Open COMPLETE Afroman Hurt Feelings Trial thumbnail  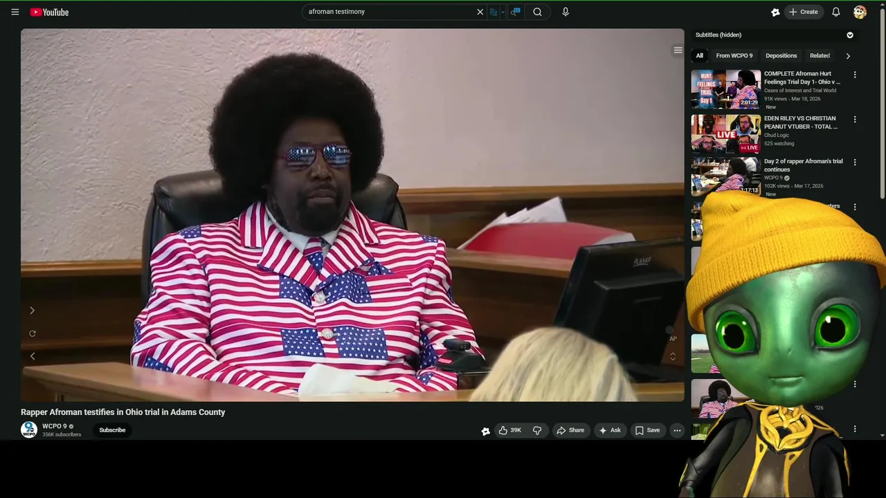click(x=725, y=89)
